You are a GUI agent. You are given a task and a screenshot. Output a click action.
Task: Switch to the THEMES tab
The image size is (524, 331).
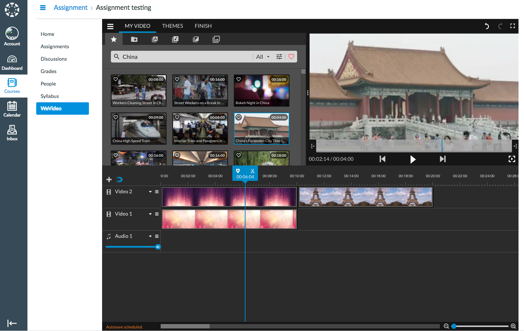172,26
